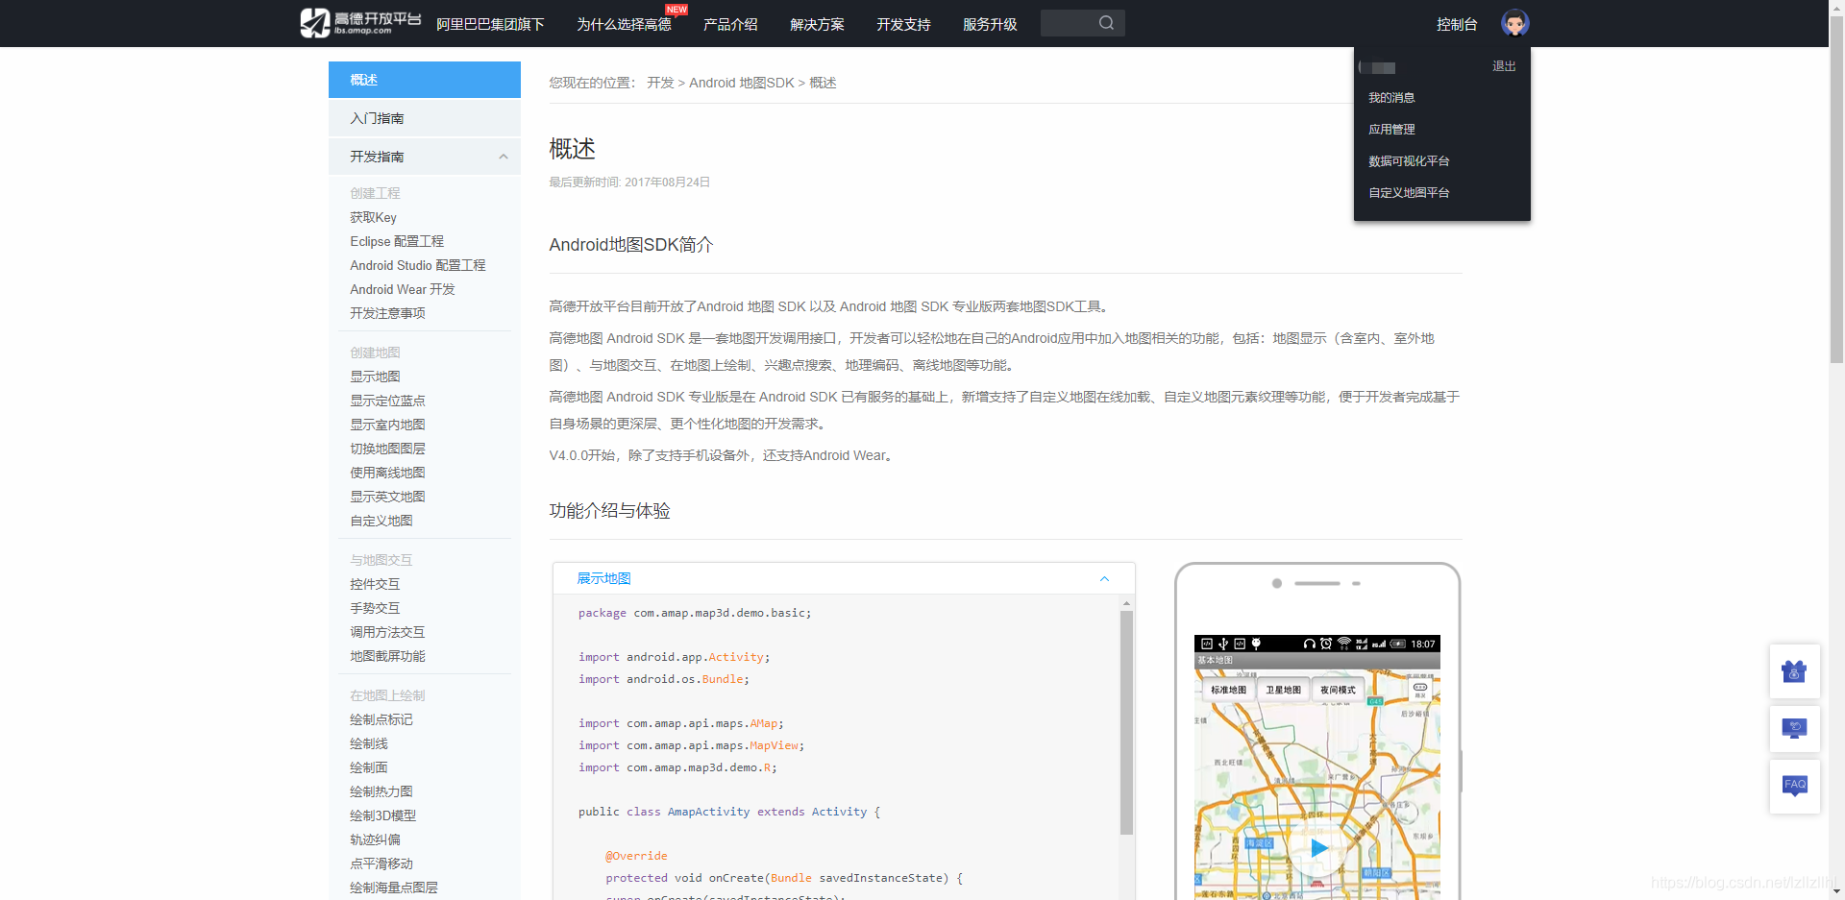The image size is (1845, 900).
Task: Select 卫星地图 in the phone demo
Action: pyautogui.click(x=1283, y=690)
